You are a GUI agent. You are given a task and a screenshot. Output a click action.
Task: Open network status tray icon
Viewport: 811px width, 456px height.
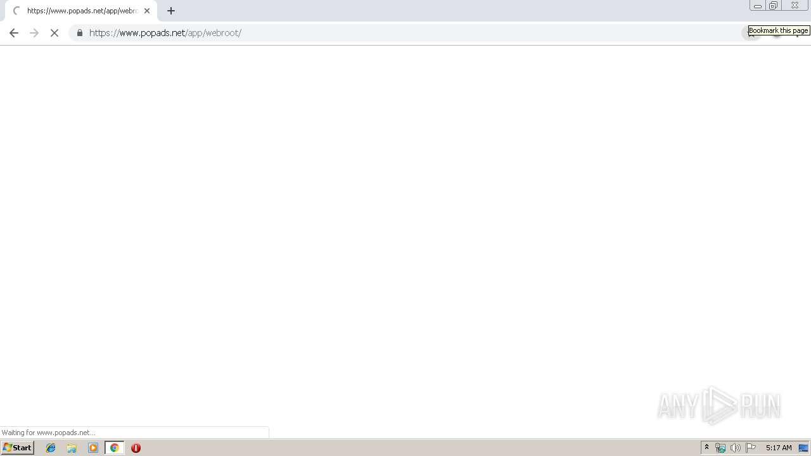720,448
